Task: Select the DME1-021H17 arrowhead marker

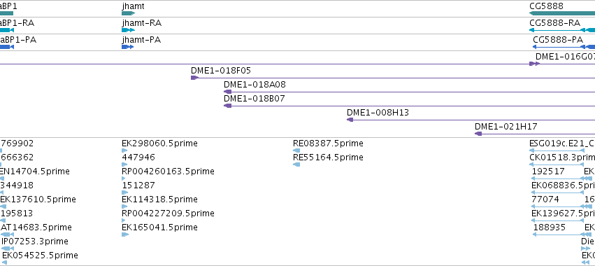Action: [x=478, y=134]
